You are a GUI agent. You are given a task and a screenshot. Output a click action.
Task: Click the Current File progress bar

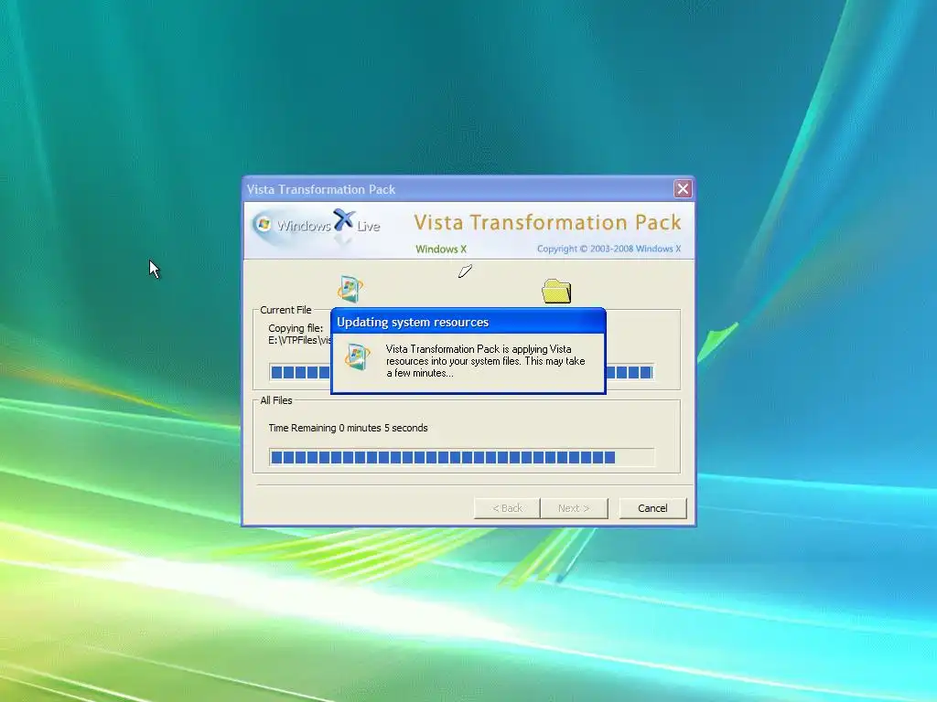pos(461,373)
